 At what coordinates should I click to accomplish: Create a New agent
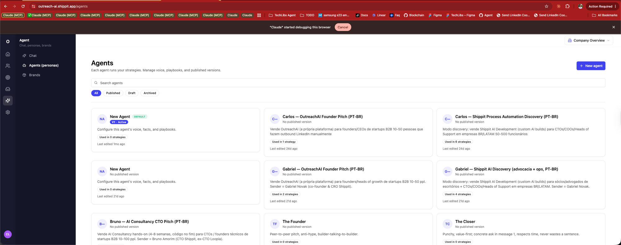click(591, 66)
